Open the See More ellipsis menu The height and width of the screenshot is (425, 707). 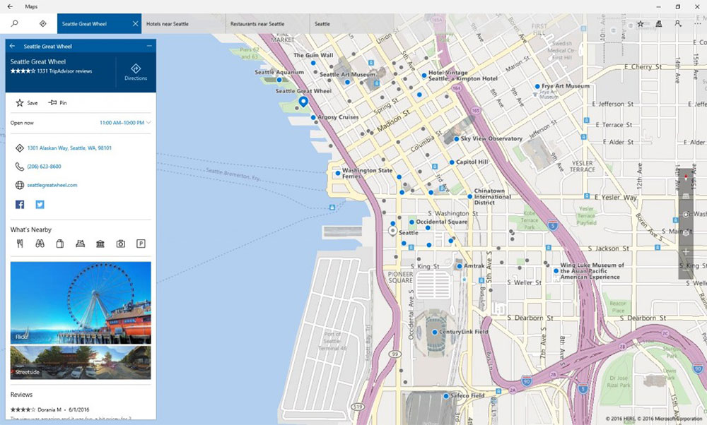pyautogui.click(x=697, y=23)
